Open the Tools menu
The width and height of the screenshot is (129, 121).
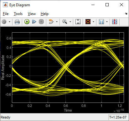tap(18, 14)
